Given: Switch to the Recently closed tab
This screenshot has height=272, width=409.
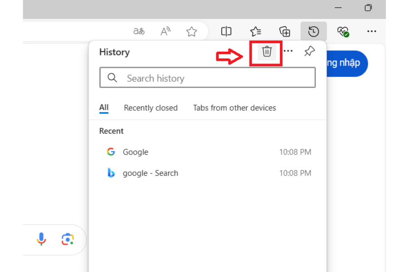Looking at the screenshot, I should [150, 107].
